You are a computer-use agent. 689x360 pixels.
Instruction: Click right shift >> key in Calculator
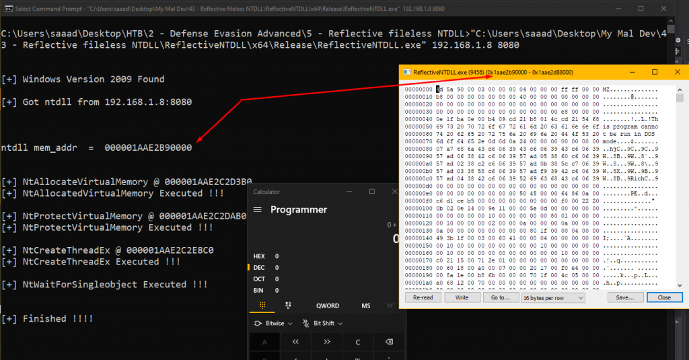[327, 342]
